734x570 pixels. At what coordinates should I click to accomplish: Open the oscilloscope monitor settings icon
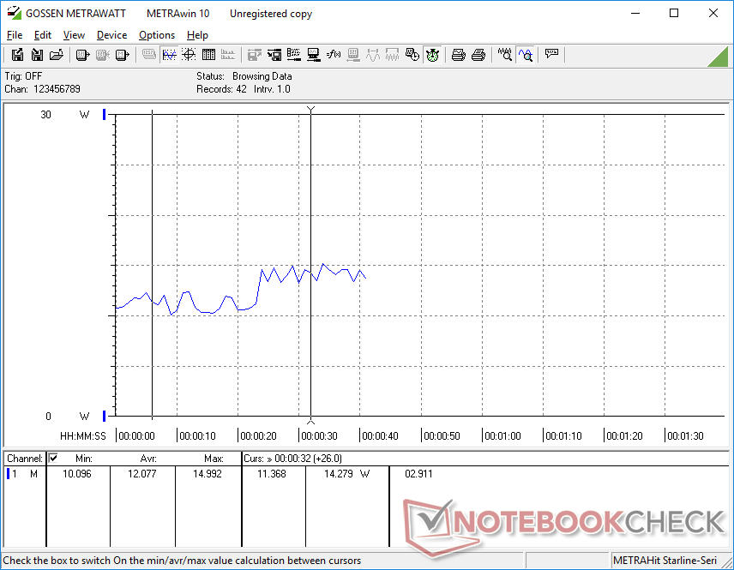point(314,55)
